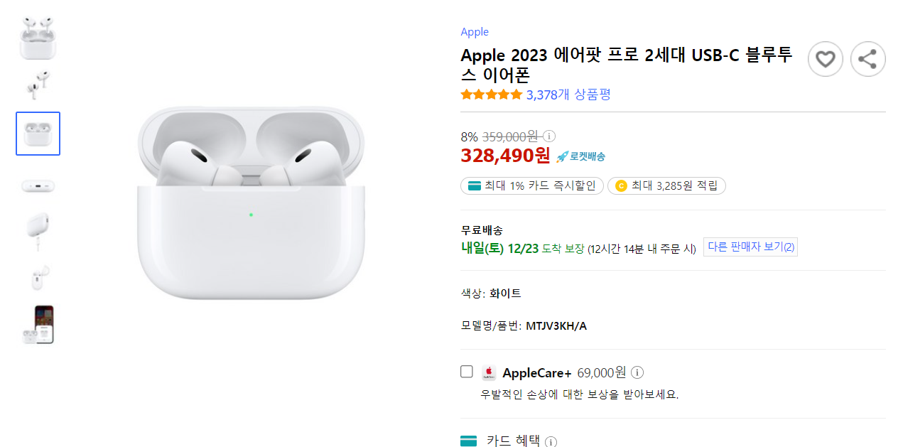Select thumbnail showing two earbuds only
The height and width of the screenshot is (447, 903).
click(x=38, y=85)
